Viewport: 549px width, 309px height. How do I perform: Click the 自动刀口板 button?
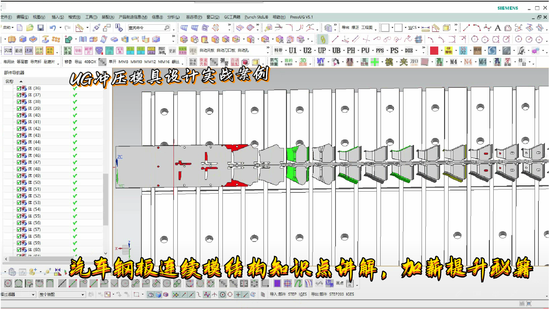click(226, 50)
